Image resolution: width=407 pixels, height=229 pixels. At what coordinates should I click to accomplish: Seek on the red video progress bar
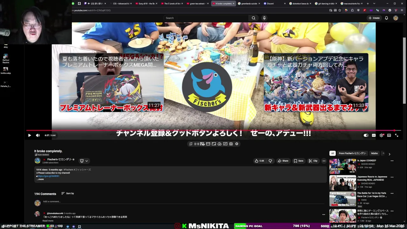click(210, 130)
